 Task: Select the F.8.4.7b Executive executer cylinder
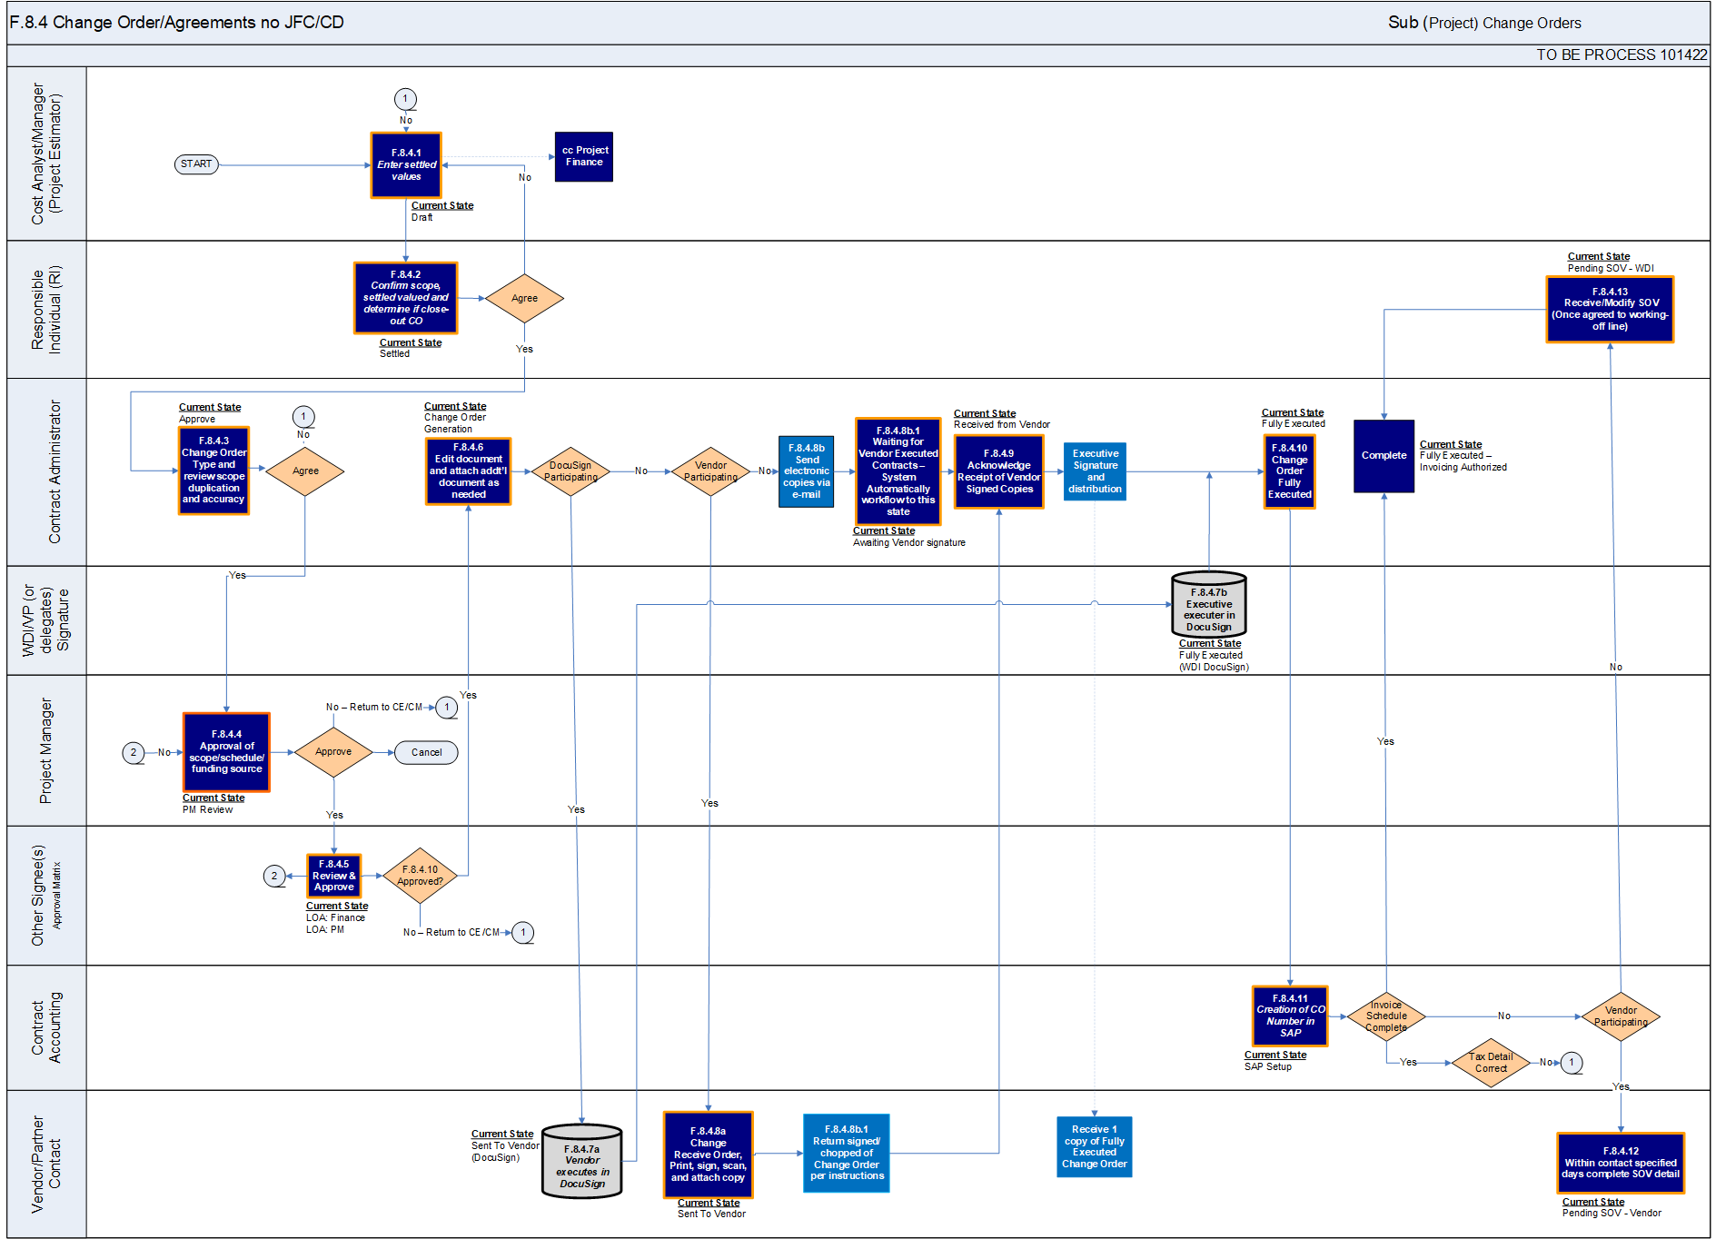tap(1209, 605)
